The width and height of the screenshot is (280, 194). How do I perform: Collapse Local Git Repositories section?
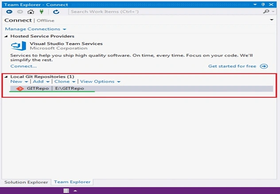[x=6, y=77]
